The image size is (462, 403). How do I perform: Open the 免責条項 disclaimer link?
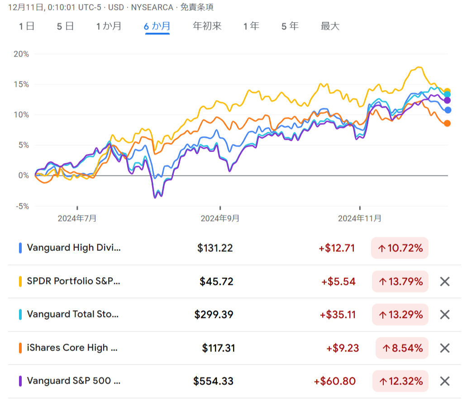tap(197, 7)
